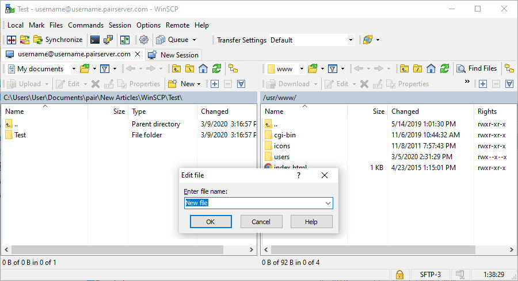Open the Transfer Settings Default dropdown
This screenshot has width=518, height=281.
coord(351,40)
